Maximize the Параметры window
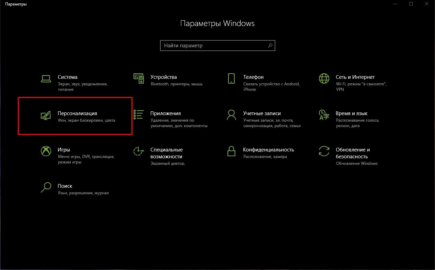The height and width of the screenshot is (270, 435). 411,4
